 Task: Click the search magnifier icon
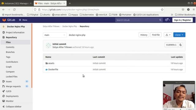(x=160, y=20)
